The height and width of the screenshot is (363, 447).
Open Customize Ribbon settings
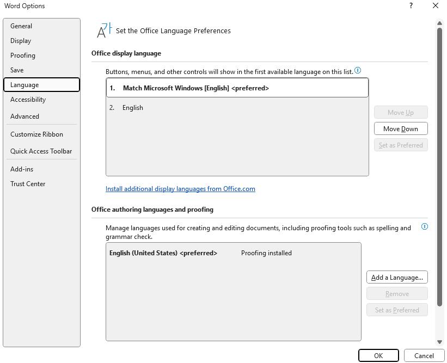pos(41,134)
